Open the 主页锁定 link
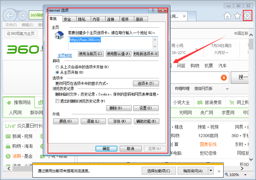The image size is (256, 180). (65, 55)
